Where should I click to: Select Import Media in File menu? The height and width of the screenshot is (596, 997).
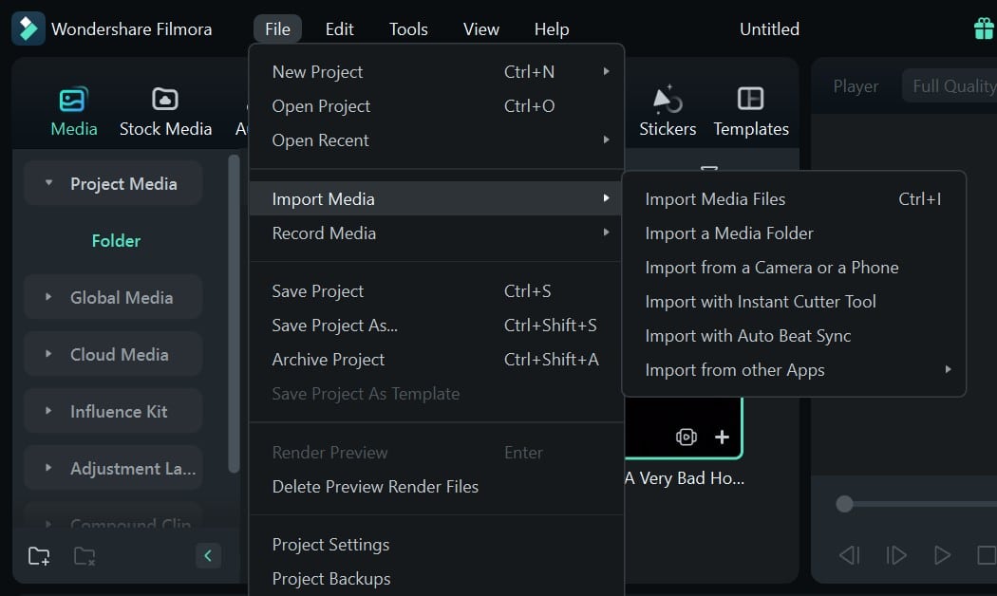(436, 199)
